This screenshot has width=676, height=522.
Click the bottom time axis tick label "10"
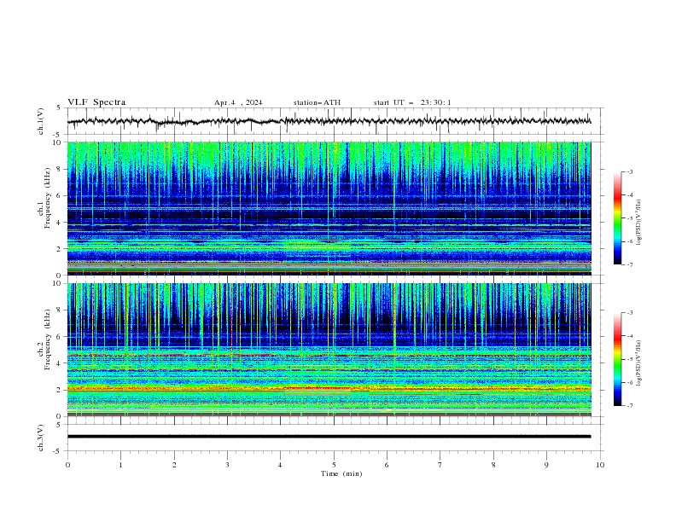click(600, 465)
